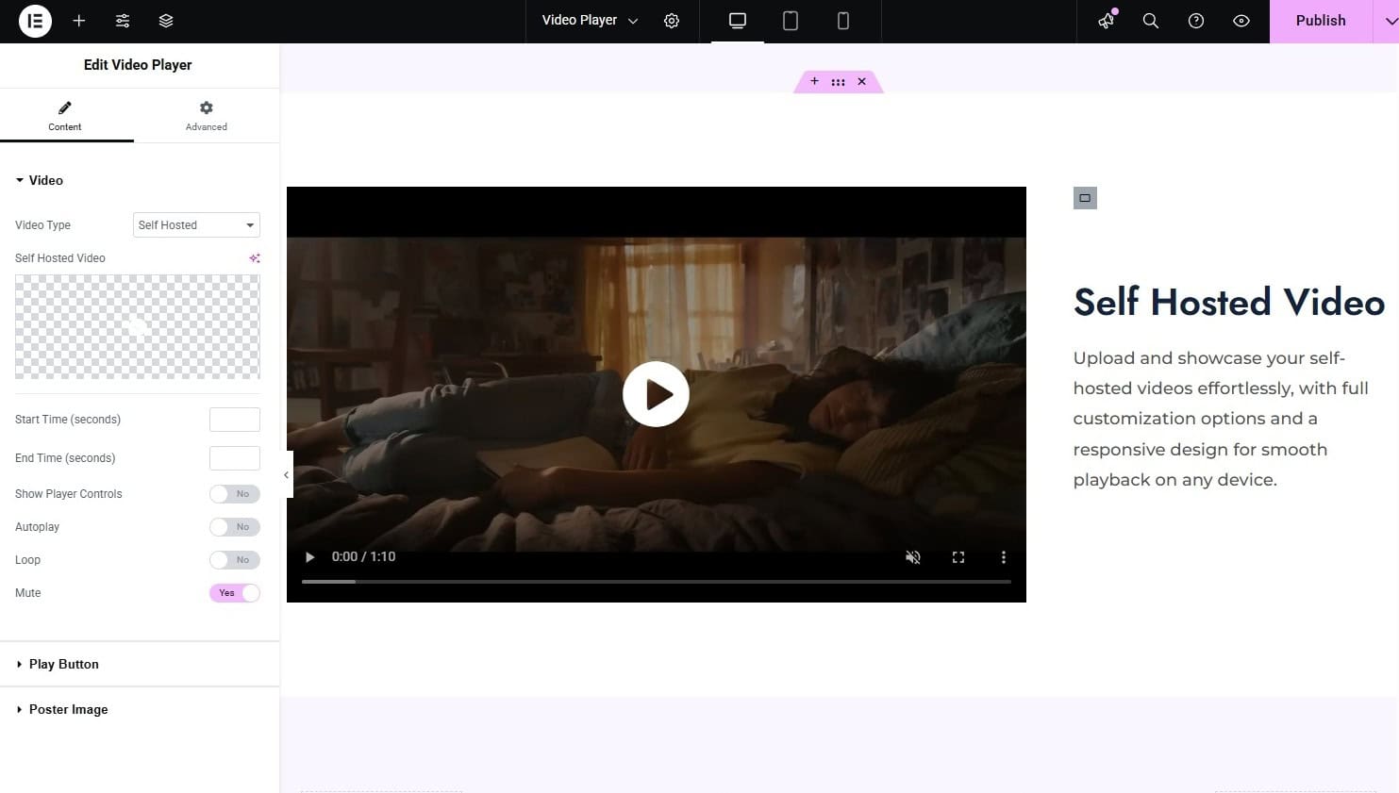Image resolution: width=1399 pixels, height=793 pixels.
Task: Open the Finder search icon
Action: click(1151, 21)
